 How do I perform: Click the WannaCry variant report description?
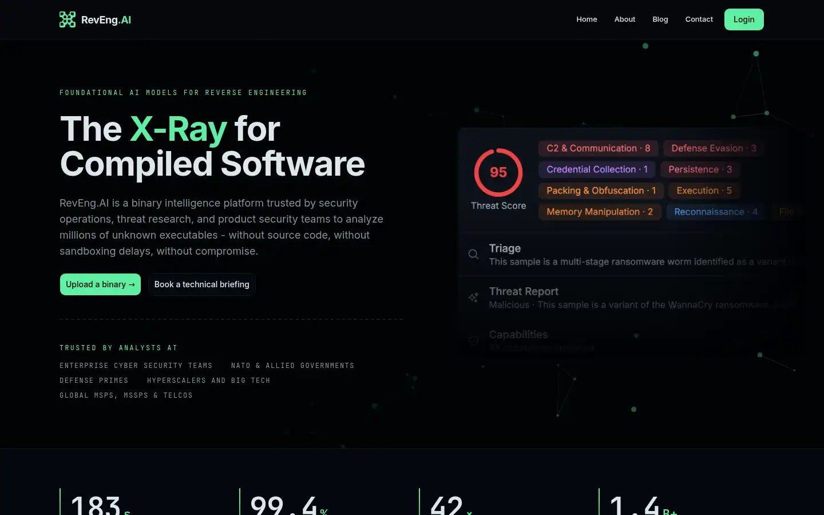pyautogui.click(x=642, y=305)
